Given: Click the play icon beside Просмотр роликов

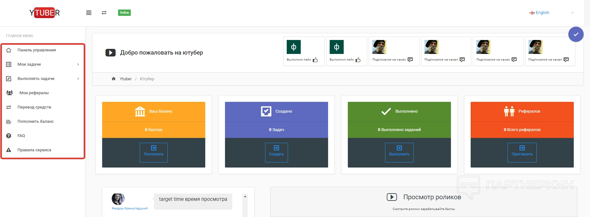Looking at the screenshot, I should 392,197.
